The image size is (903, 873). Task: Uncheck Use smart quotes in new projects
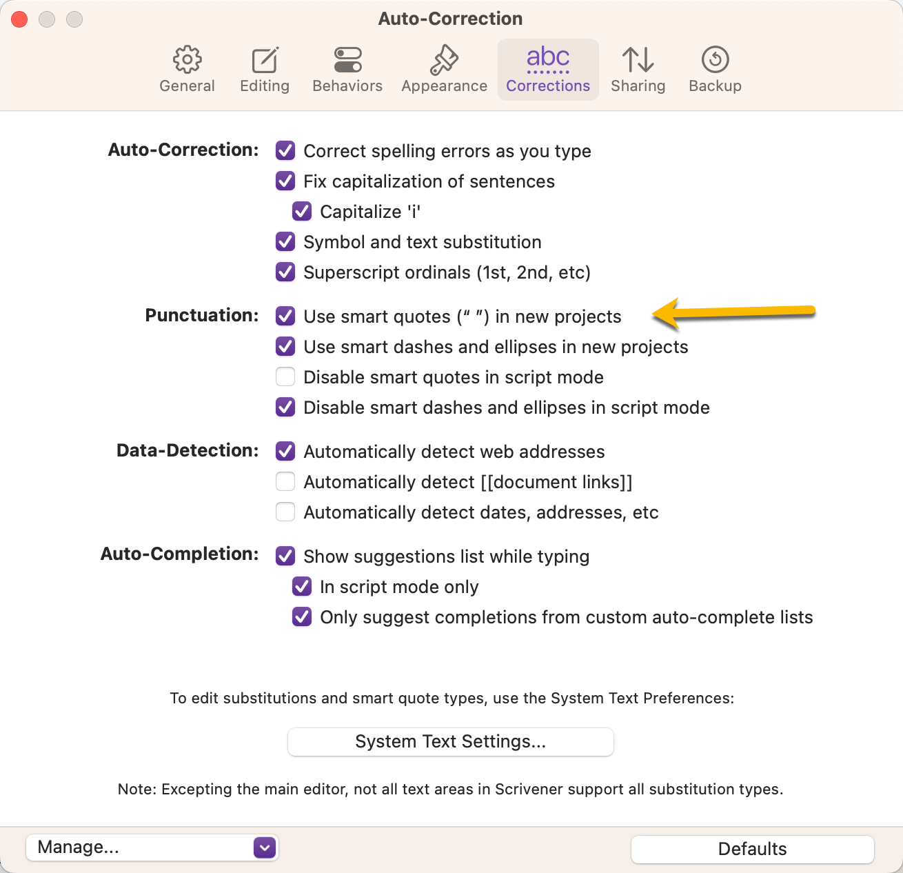pos(285,316)
